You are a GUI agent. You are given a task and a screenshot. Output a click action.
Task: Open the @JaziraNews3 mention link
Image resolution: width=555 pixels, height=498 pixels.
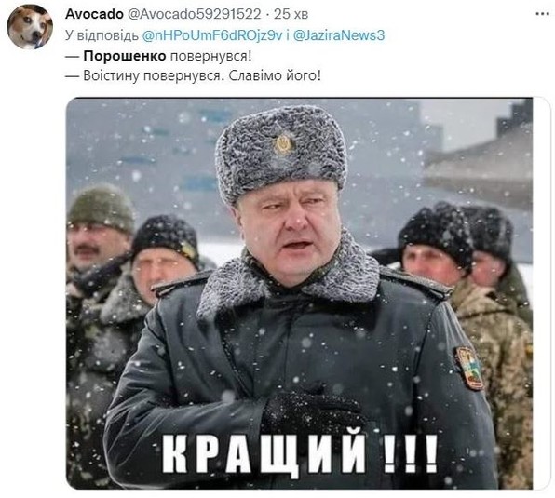point(339,35)
